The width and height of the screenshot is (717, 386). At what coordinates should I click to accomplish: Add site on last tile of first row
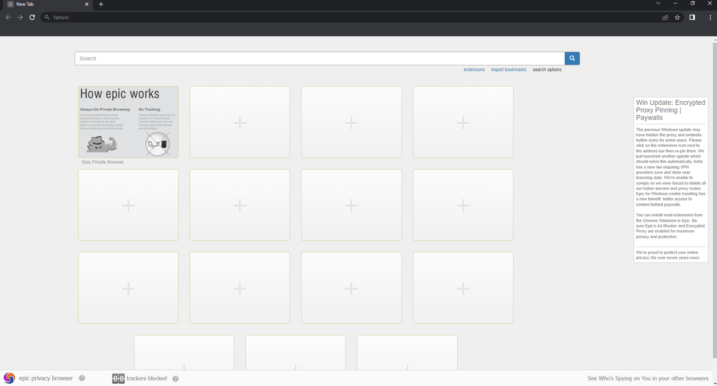[463, 122]
